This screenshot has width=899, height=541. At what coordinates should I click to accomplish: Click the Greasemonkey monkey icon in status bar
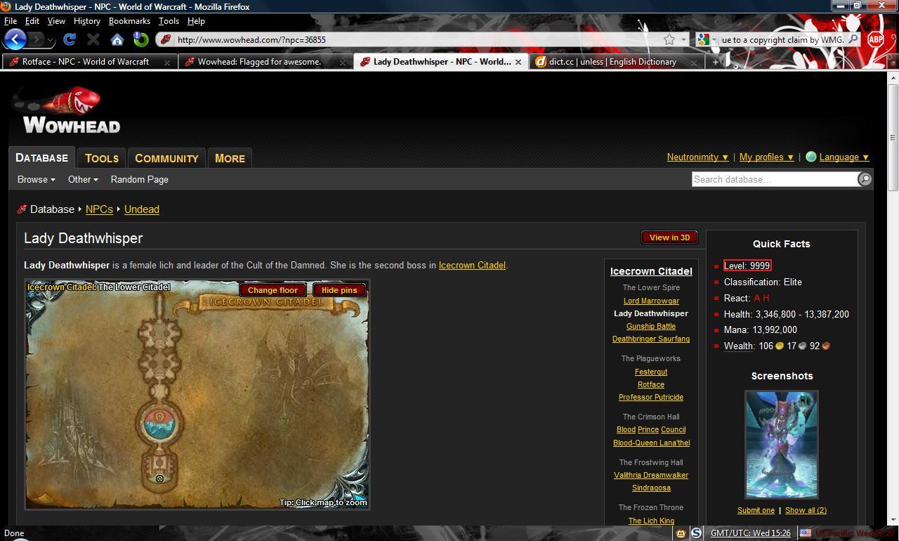tap(681, 533)
